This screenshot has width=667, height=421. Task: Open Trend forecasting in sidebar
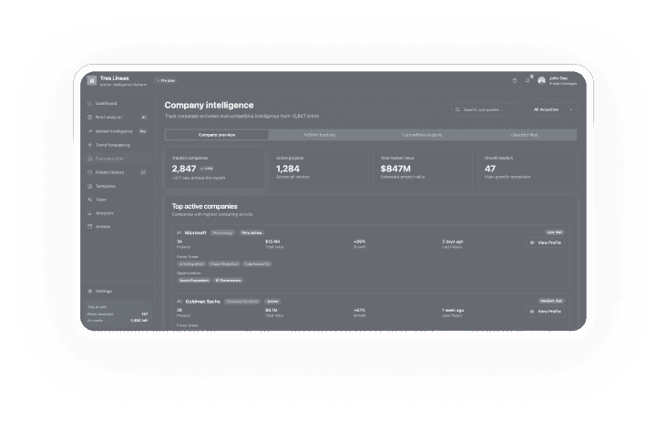click(x=118, y=145)
